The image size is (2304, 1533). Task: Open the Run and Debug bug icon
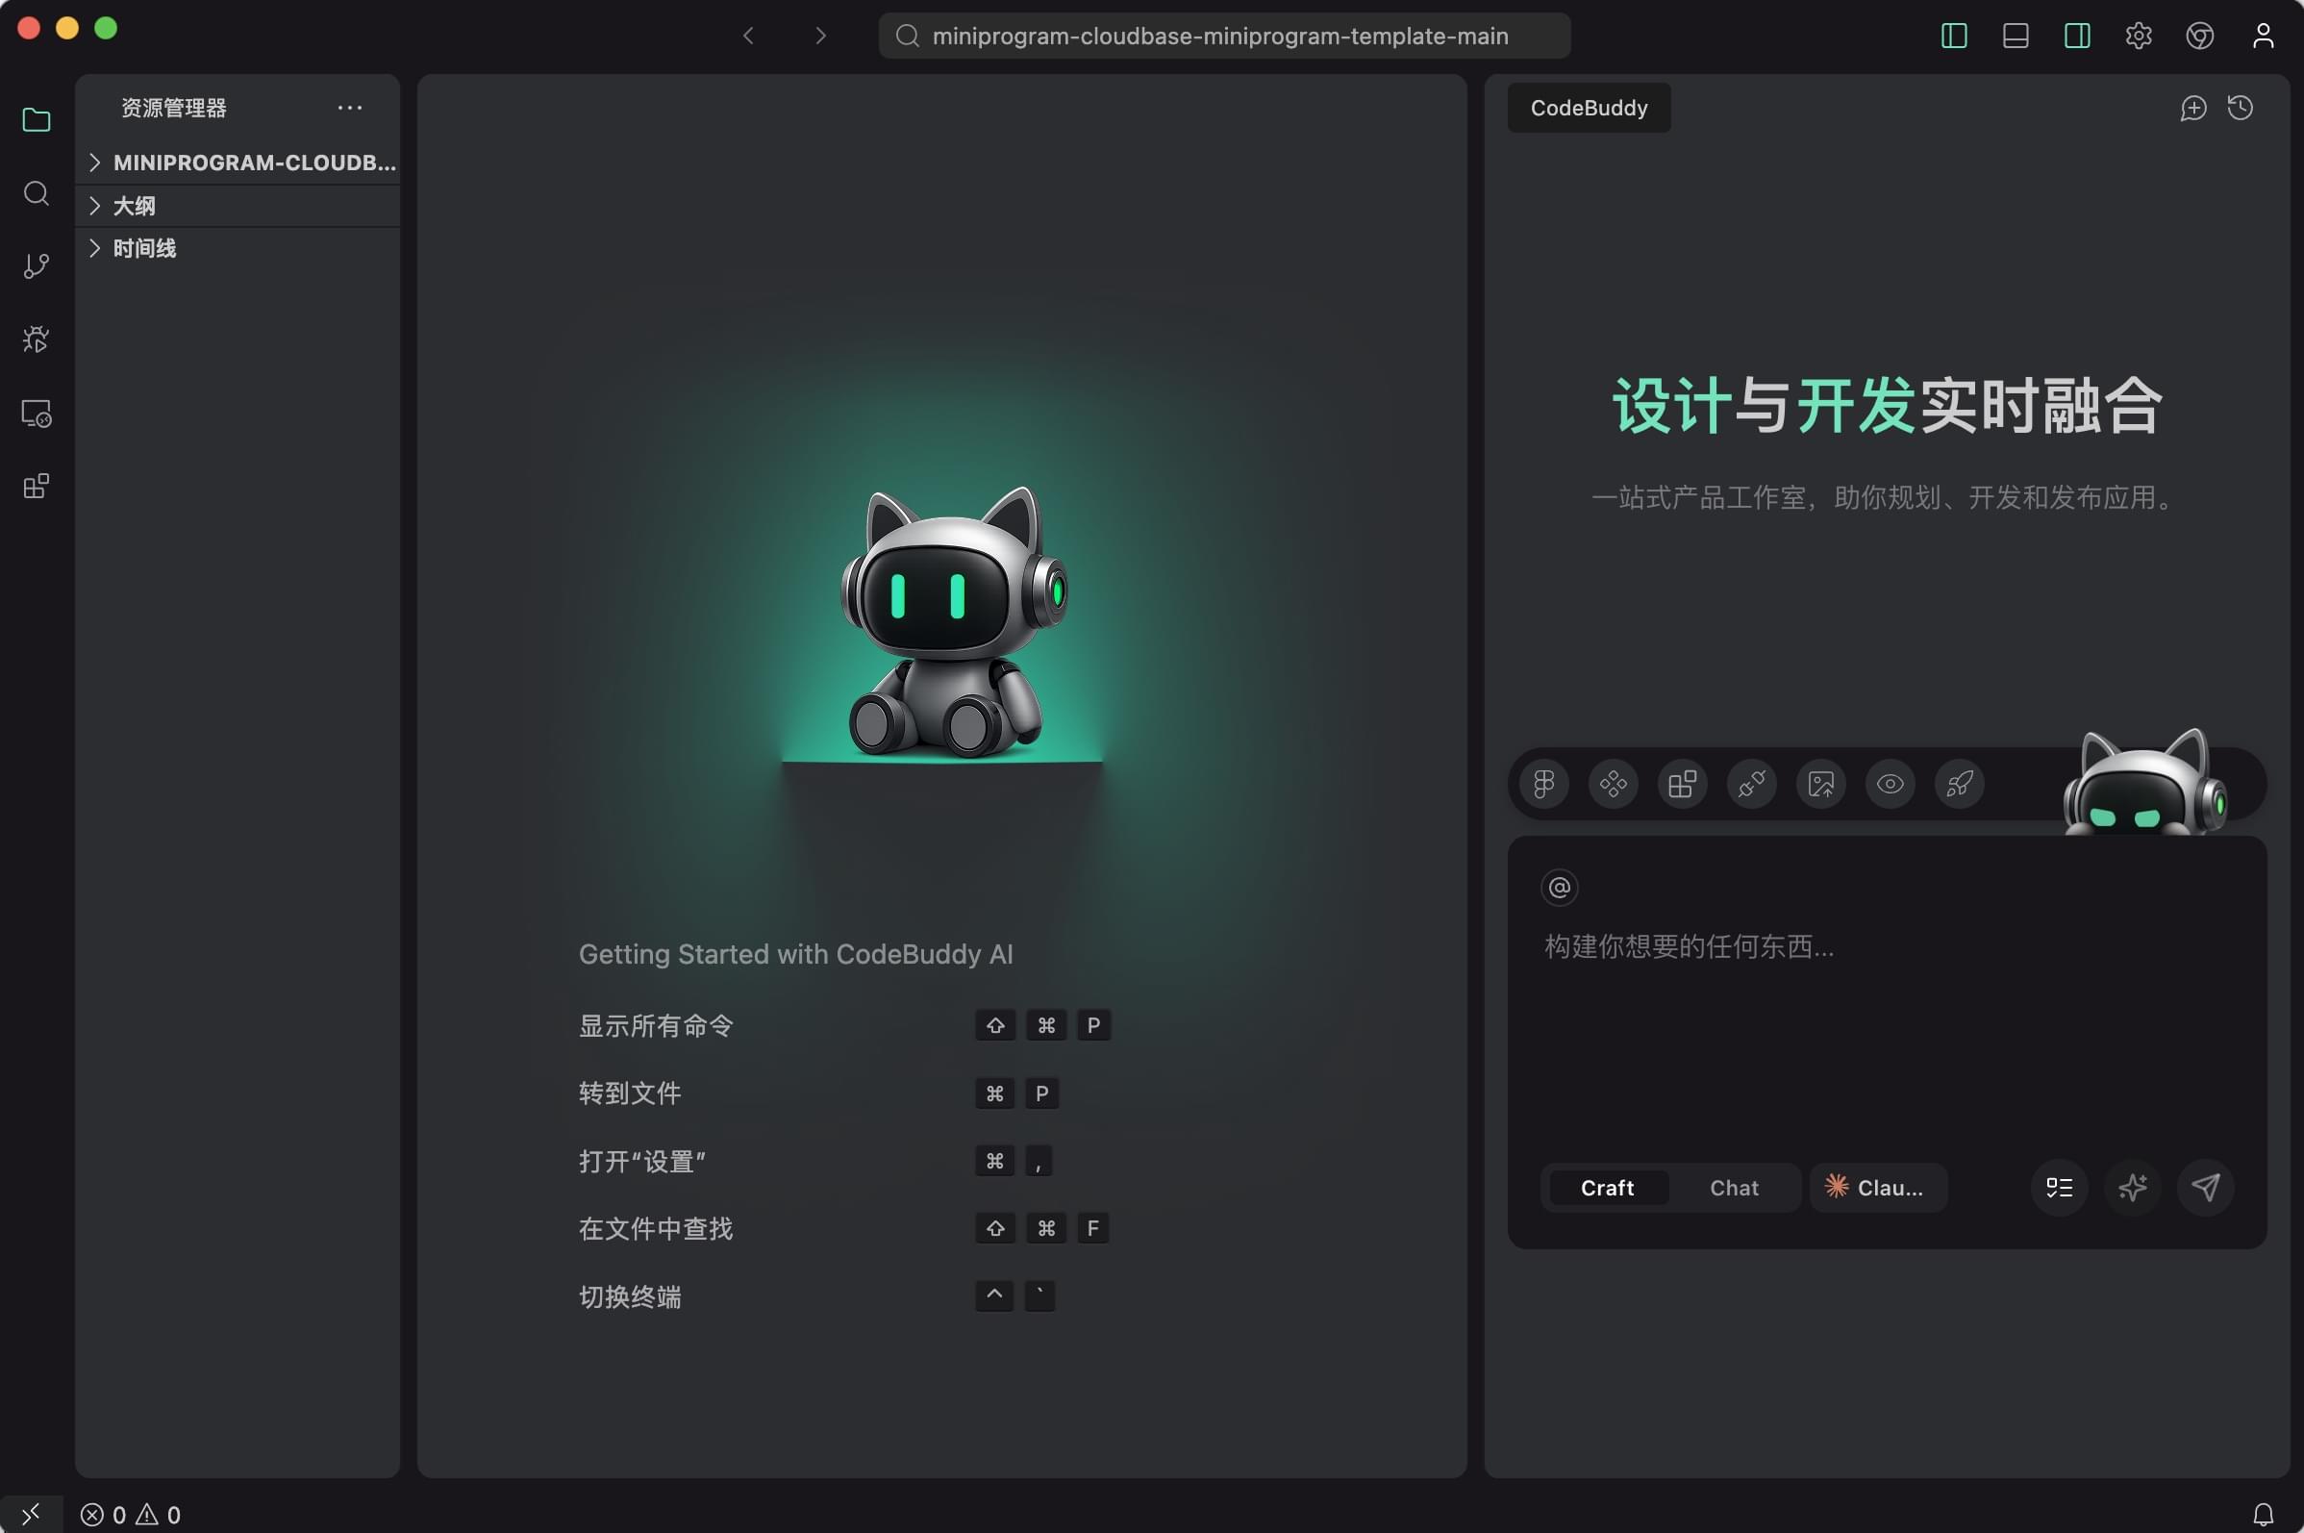coord(37,339)
